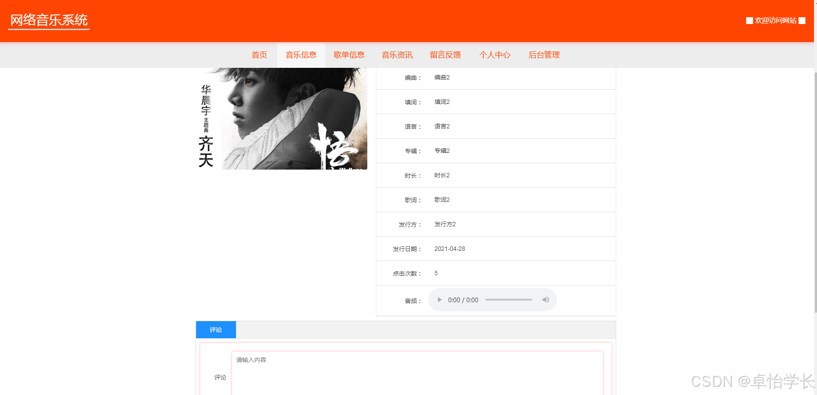Click the 编曲2 value
This screenshot has width=817, height=395.
click(442, 77)
